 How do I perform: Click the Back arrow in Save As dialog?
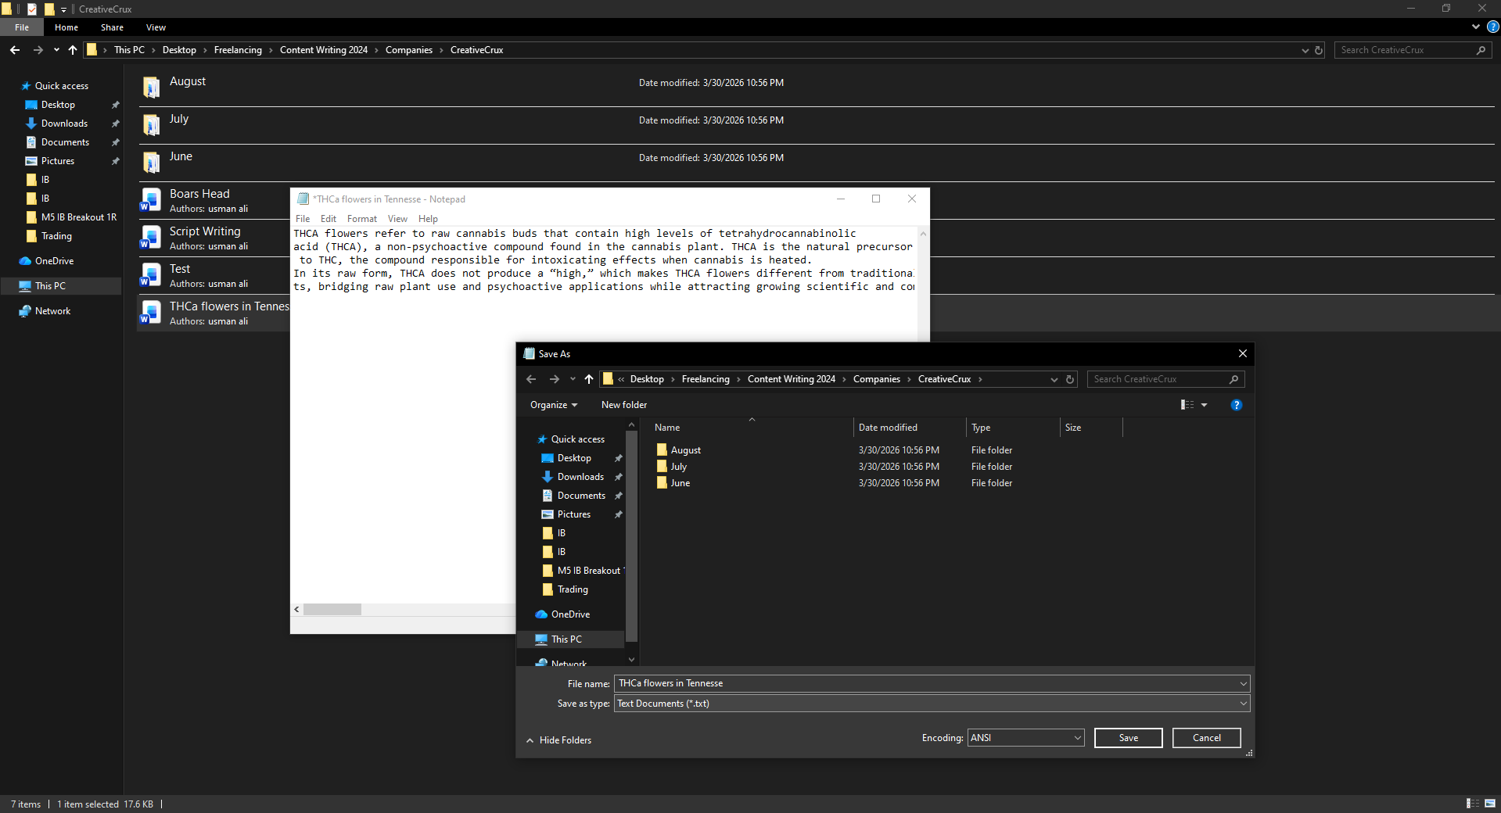pyautogui.click(x=531, y=379)
